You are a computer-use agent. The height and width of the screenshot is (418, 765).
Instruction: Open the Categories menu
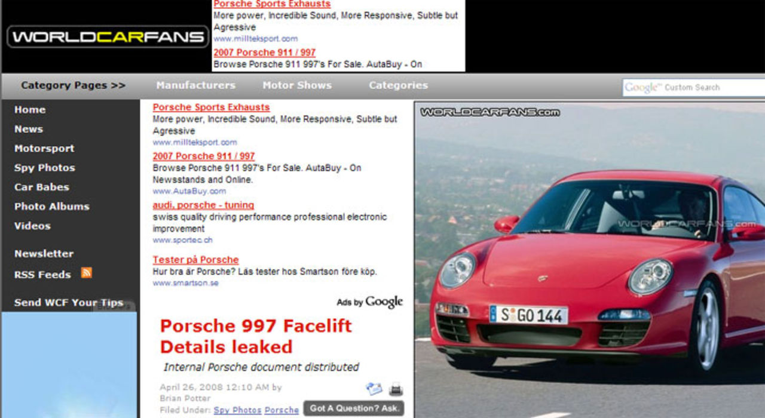tap(398, 85)
